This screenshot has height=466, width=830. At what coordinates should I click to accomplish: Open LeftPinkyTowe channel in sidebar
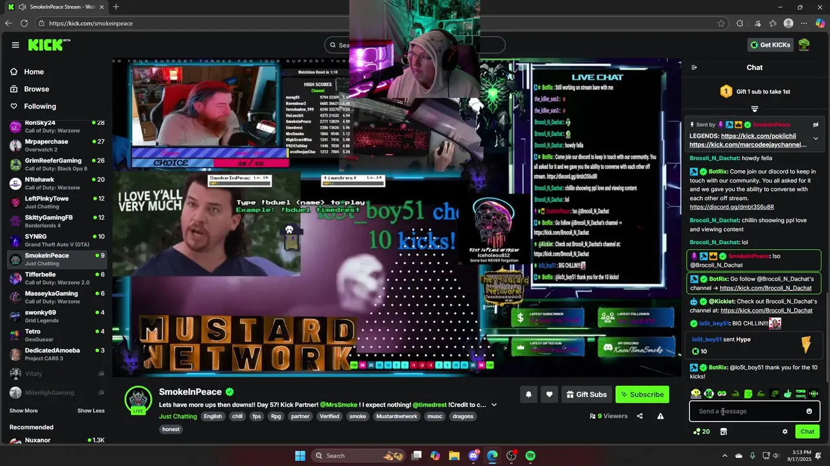click(x=57, y=202)
